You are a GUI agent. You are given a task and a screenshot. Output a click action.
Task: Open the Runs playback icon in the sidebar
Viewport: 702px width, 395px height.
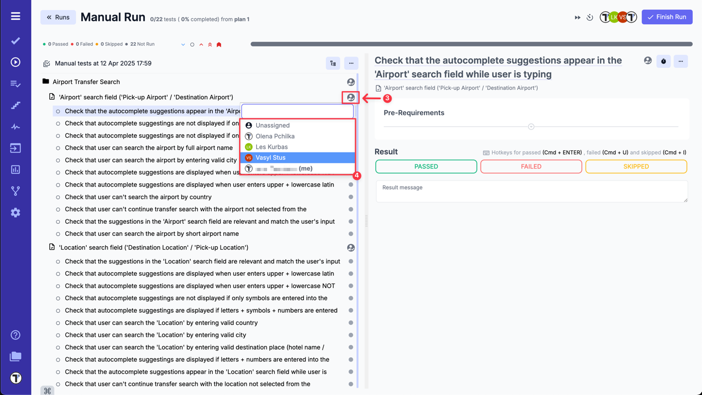[x=15, y=62]
